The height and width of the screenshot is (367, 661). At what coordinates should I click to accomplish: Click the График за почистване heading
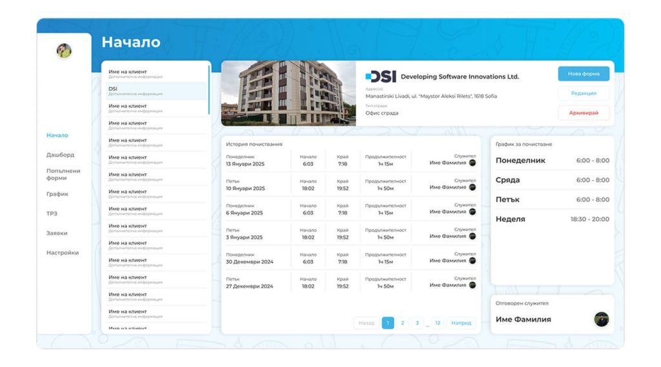tap(524, 144)
